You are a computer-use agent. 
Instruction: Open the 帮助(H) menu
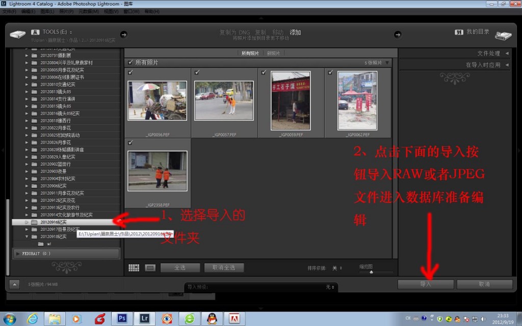pyautogui.click(x=152, y=12)
